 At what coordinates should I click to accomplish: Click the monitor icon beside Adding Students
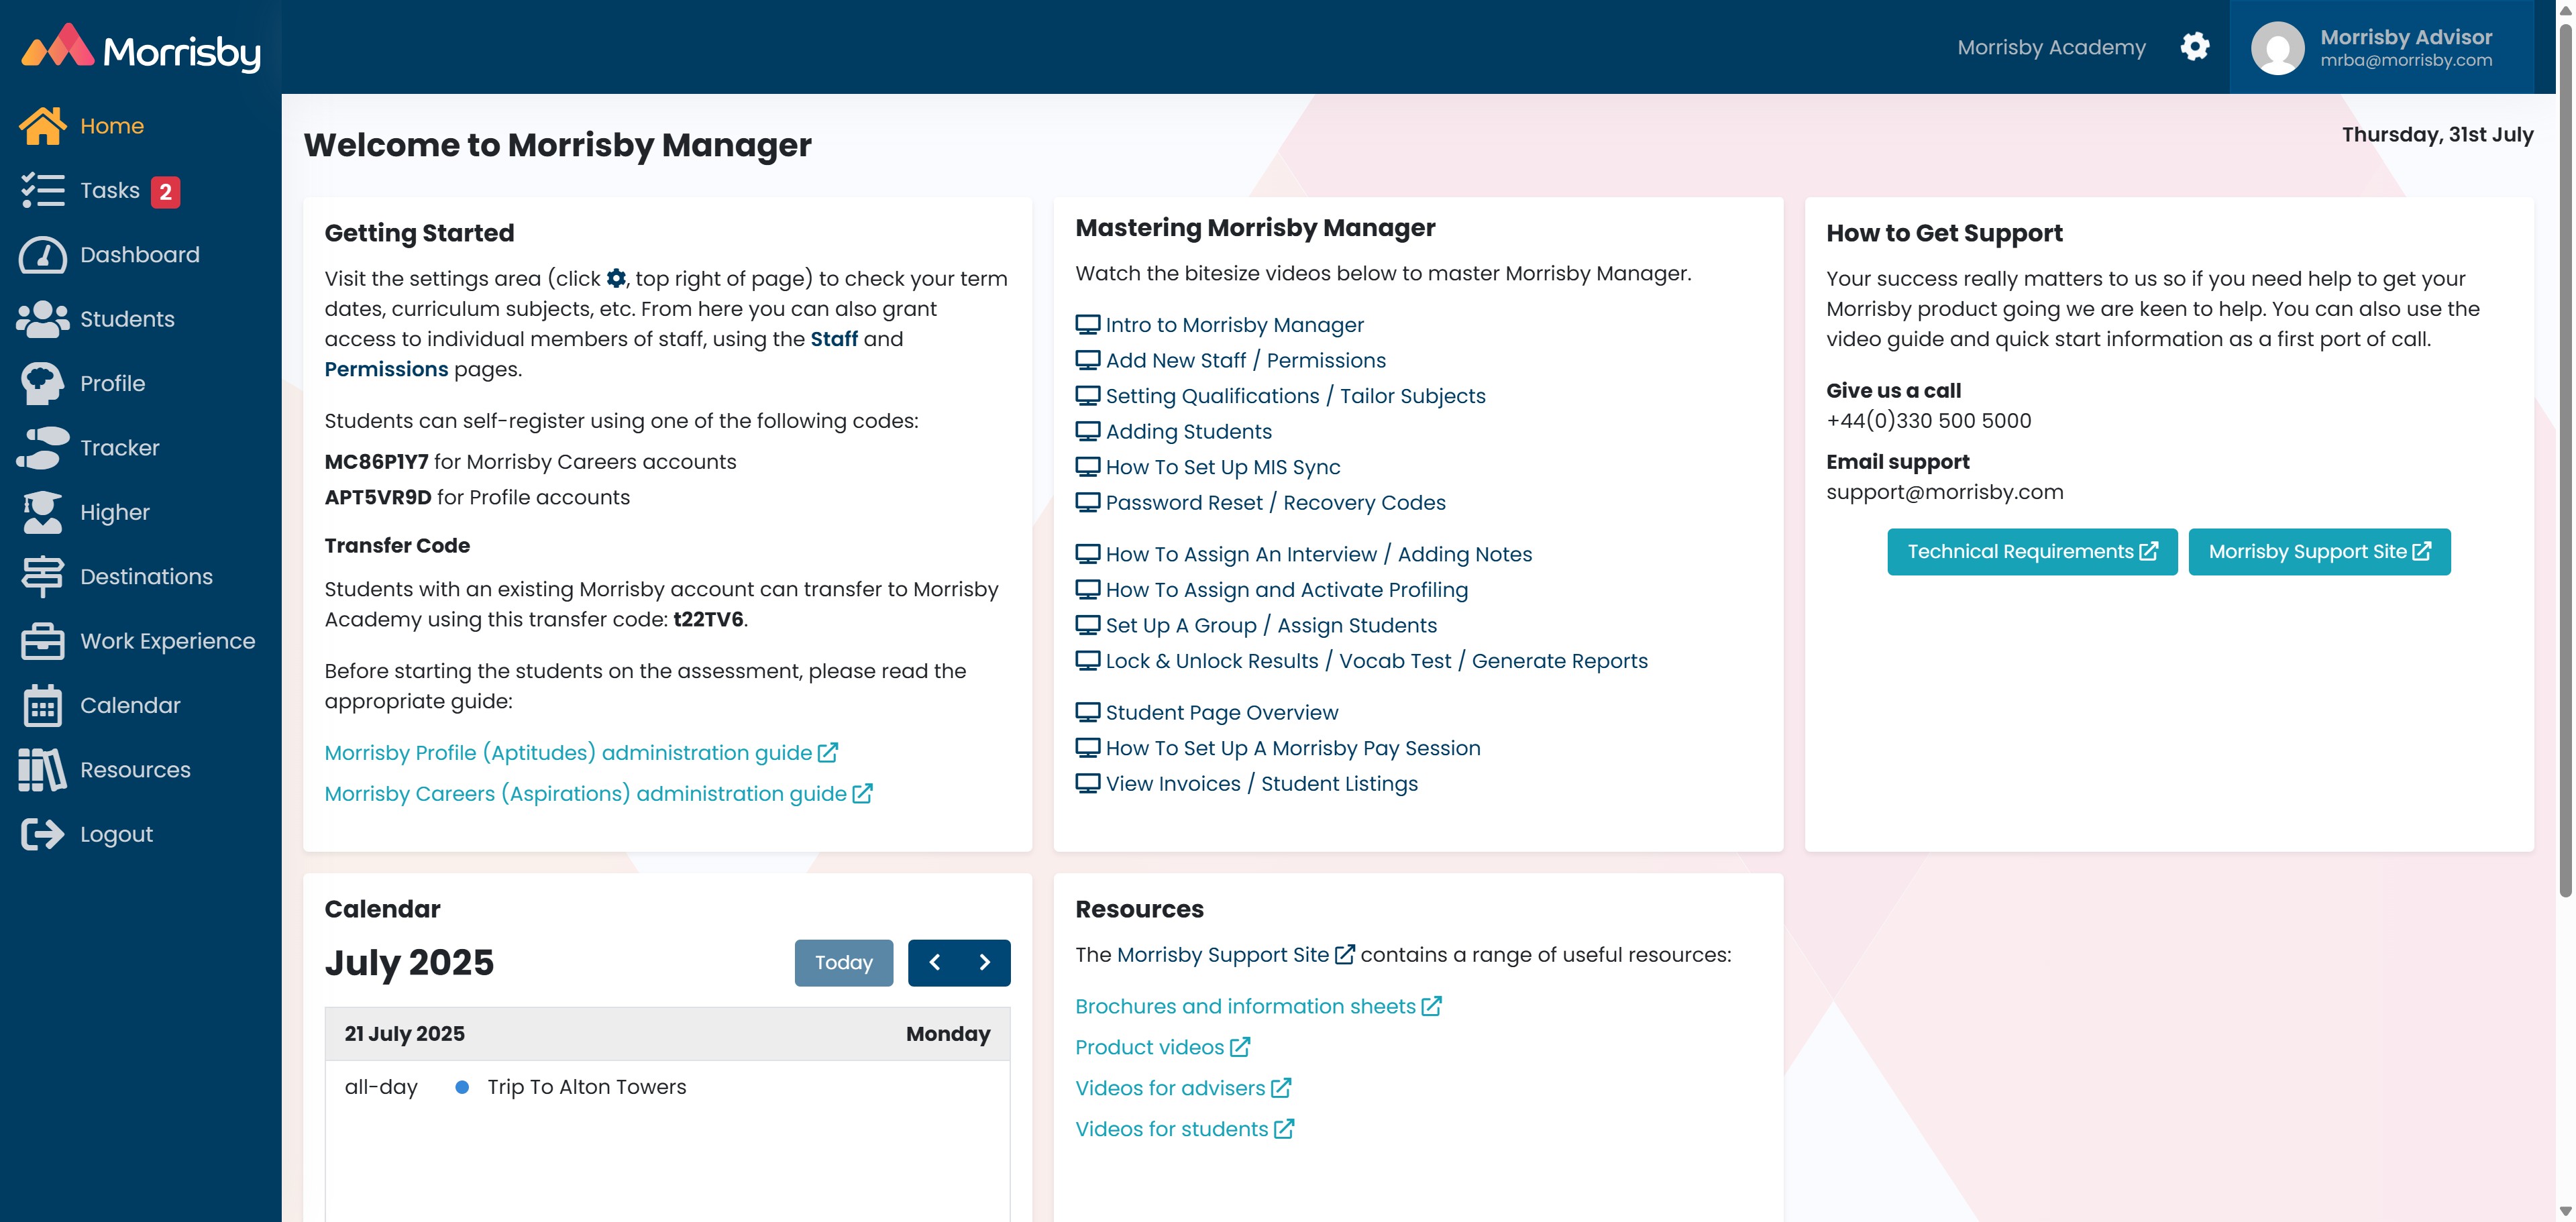point(1087,432)
